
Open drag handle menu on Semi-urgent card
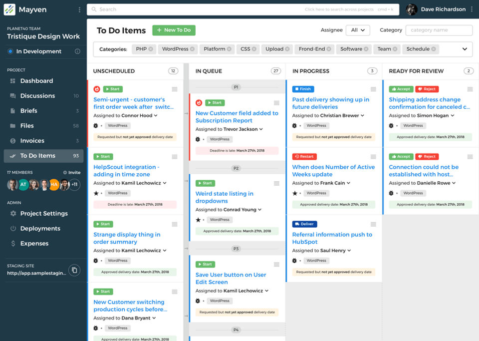[x=175, y=89]
